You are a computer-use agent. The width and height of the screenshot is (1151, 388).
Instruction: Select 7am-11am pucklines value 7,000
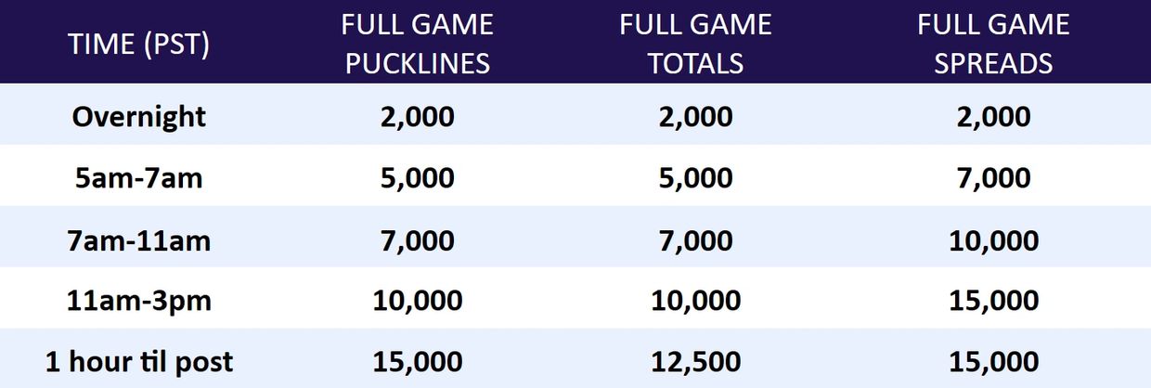pos(417,240)
